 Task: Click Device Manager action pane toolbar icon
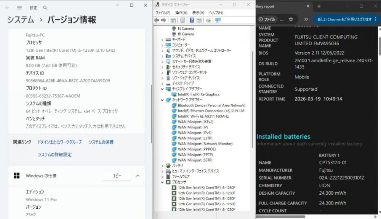pos(199,21)
